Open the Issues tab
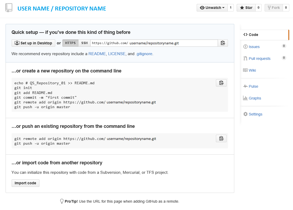 pyautogui.click(x=253, y=46)
